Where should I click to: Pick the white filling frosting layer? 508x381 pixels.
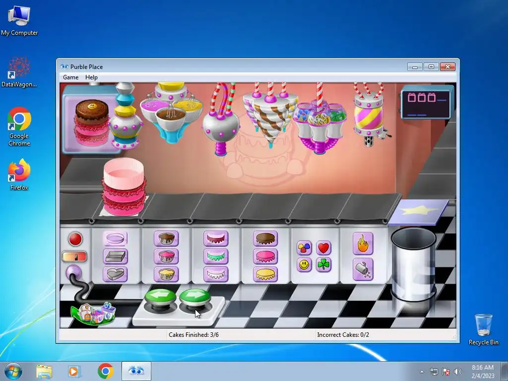[216, 274]
